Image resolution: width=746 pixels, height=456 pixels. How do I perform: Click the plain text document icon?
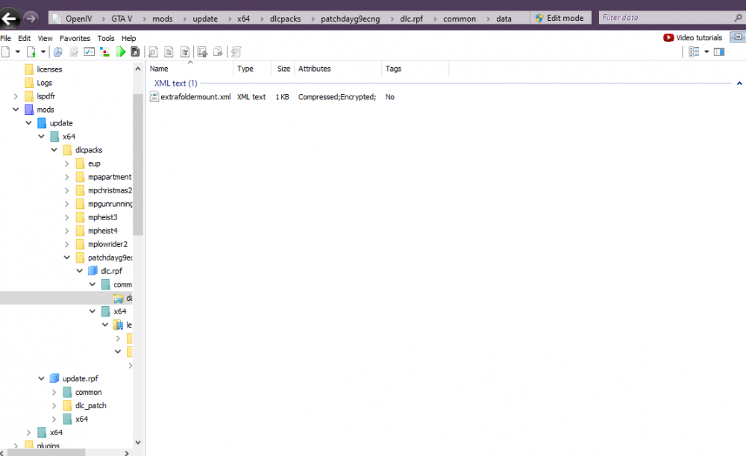click(x=169, y=52)
